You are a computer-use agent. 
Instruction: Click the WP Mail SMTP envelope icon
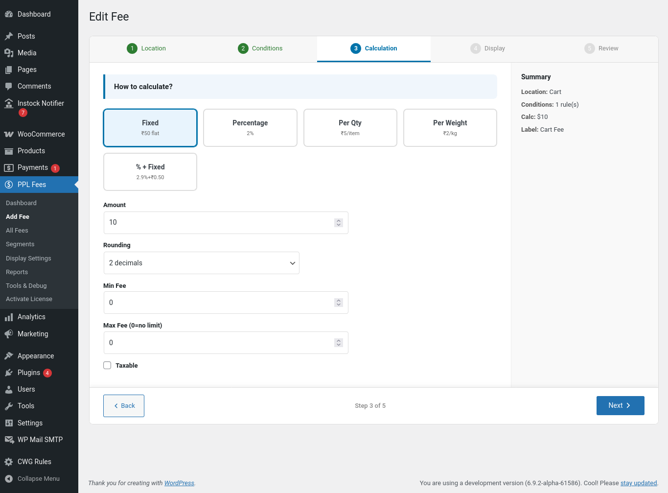pyautogui.click(x=9, y=440)
